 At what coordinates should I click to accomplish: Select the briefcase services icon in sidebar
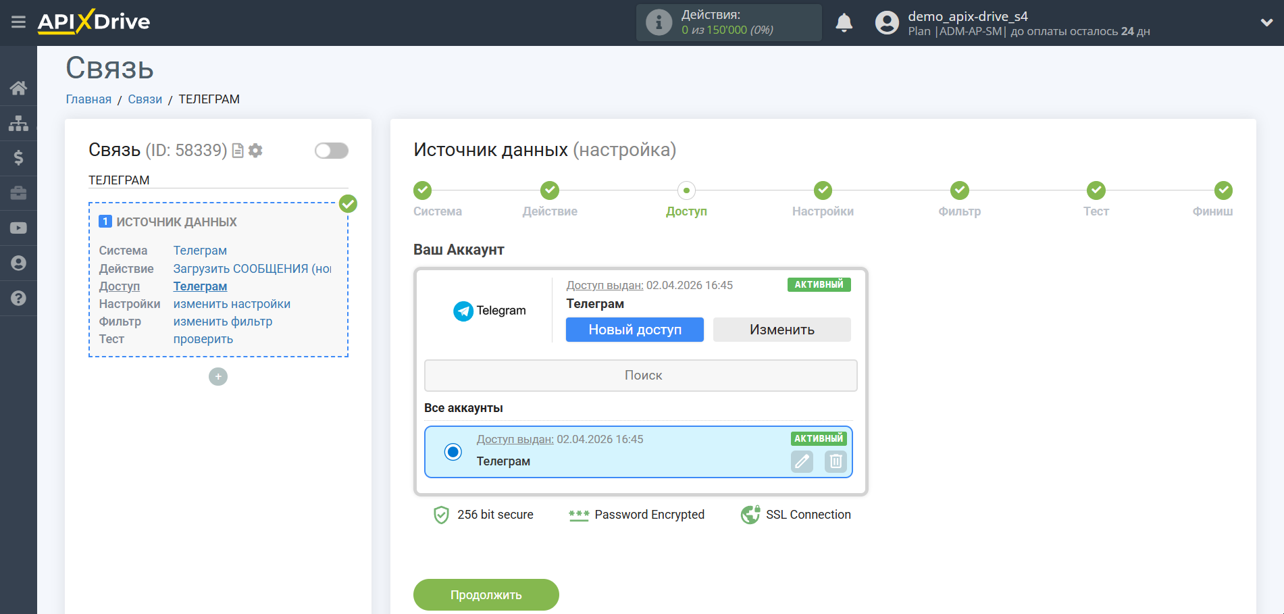pyautogui.click(x=18, y=193)
